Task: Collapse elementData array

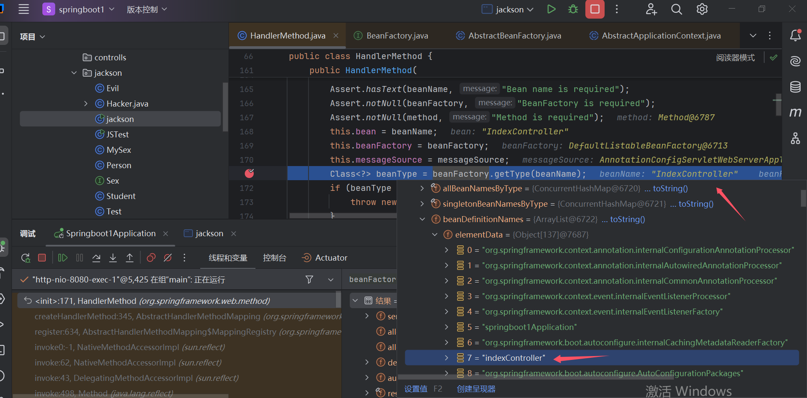Action: [x=435, y=235]
